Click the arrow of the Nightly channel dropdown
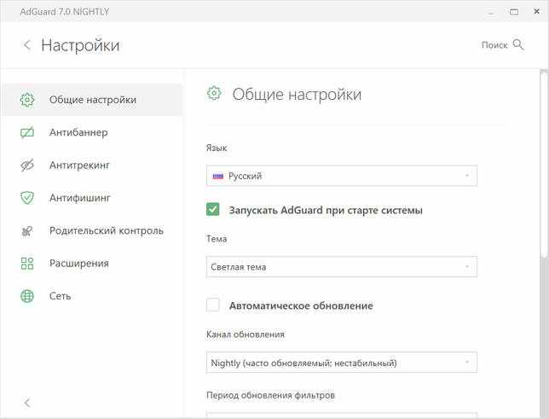549x419 pixels. [x=467, y=362]
